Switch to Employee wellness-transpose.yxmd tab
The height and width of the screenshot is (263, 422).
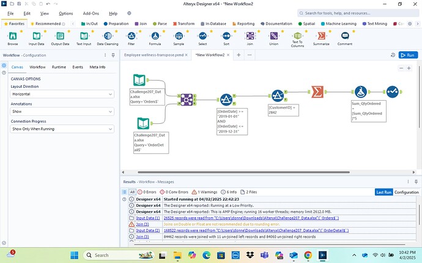(154, 55)
